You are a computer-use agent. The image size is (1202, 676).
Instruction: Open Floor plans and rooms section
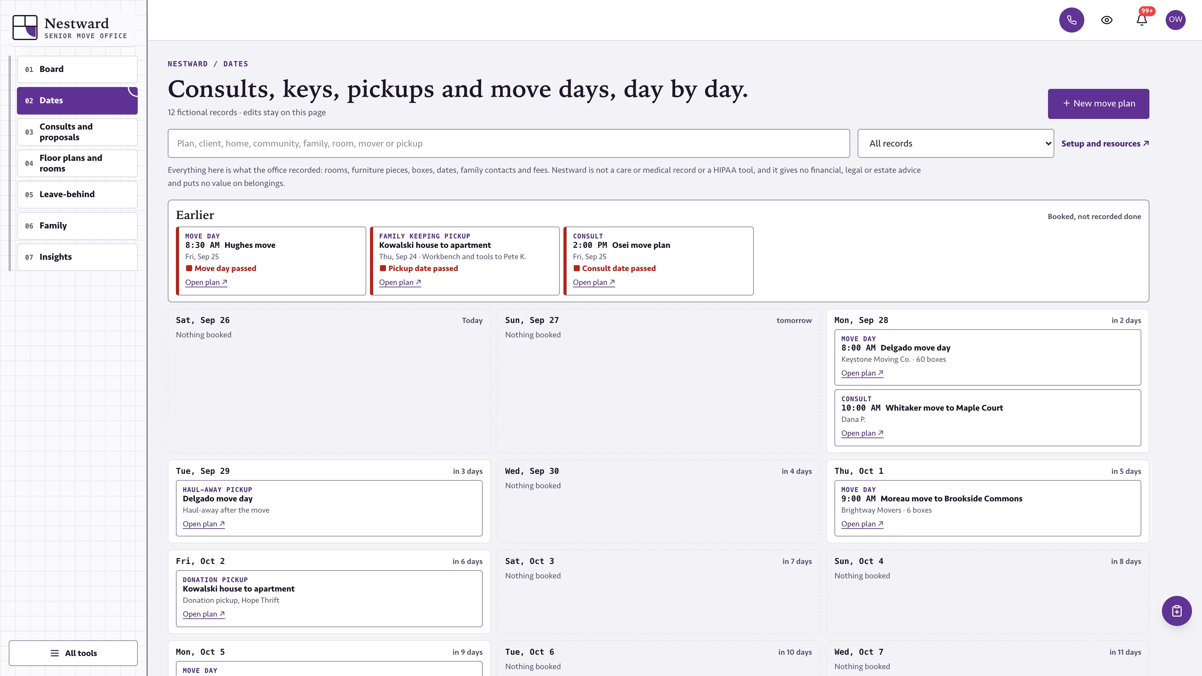click(77, 163)
